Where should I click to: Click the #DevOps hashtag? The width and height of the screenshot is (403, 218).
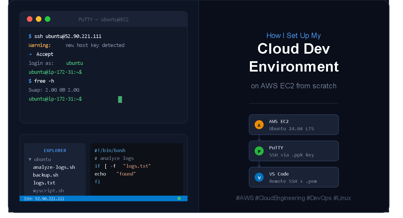[319, 198]
